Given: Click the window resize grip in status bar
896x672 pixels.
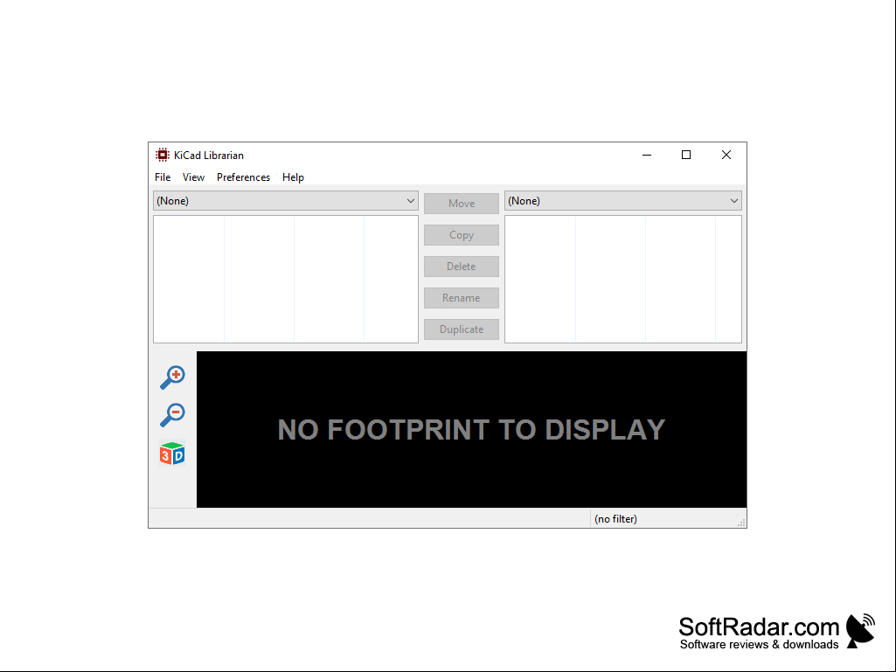Looking at the screenshot, I should 741,523.
